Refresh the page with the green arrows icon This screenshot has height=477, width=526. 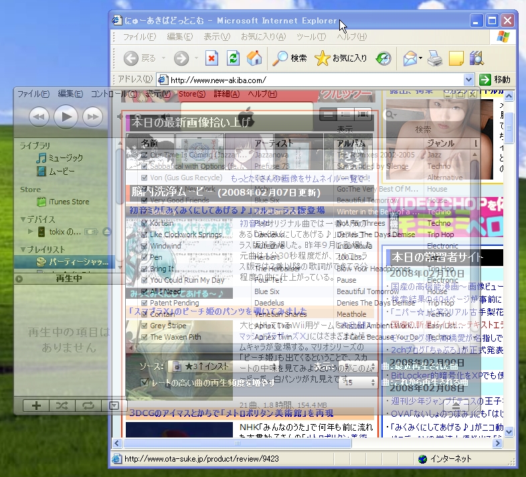pos(233,58)
